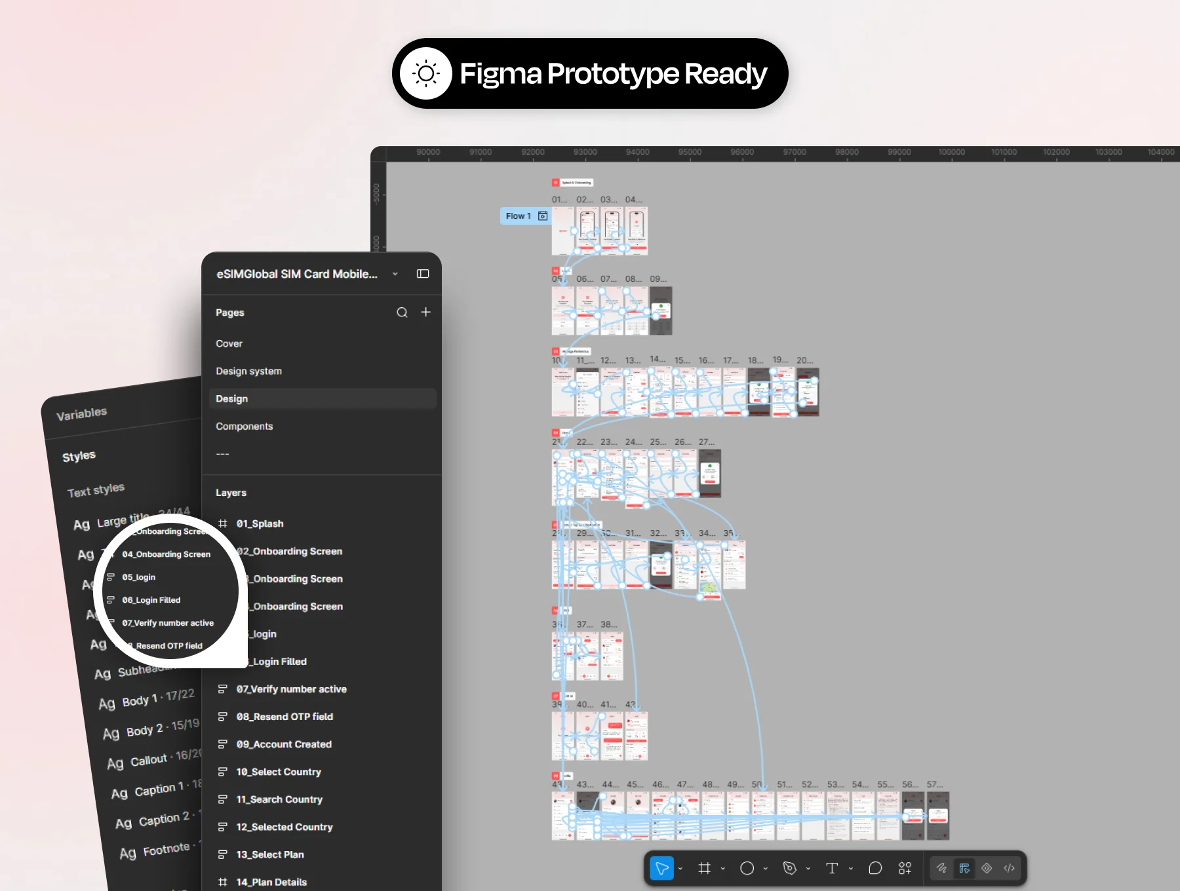Open the shape tools dropdown chevron
This screenshot has height=891, width=1180.
click(766, 869)
